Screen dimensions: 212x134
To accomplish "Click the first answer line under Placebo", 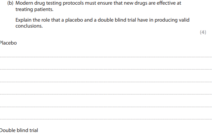I will (x=106, y=57).
